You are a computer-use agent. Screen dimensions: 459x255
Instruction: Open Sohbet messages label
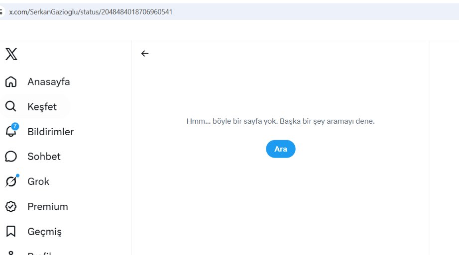pyautogui.click(x=44, y=157)
